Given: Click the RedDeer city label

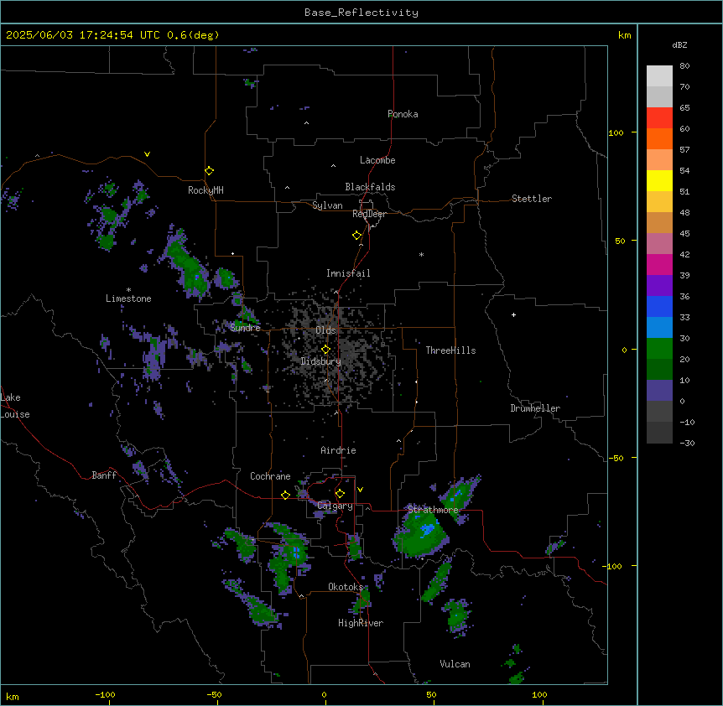Looking at the screenshot, I should (369, 214).
